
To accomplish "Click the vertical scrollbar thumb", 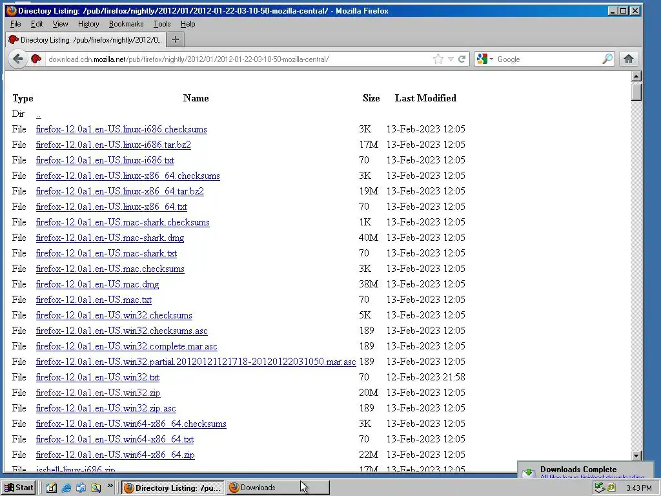I will (x=636, y=92).
